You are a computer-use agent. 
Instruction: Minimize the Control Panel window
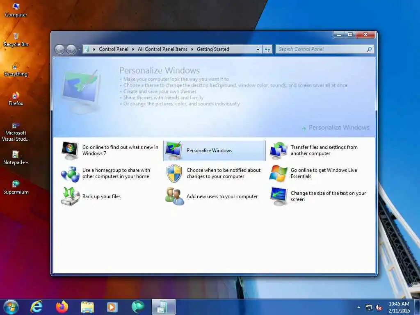click(339, 34)
